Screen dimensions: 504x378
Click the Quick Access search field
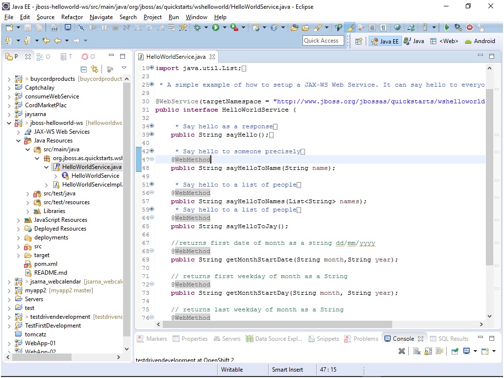click(322, 41)
